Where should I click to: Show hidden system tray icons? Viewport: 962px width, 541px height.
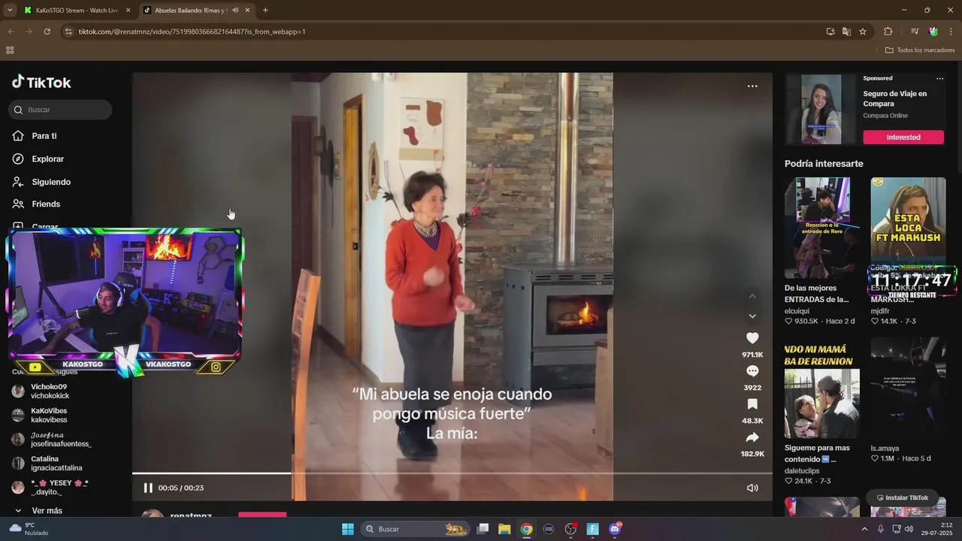point(864,529)
